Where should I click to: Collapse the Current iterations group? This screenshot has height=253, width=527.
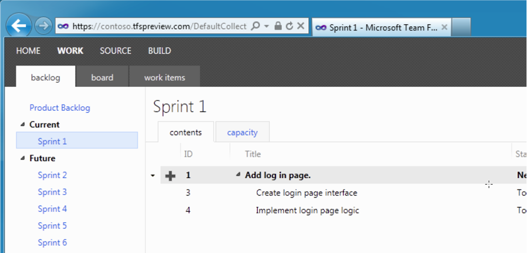point(22,125)
